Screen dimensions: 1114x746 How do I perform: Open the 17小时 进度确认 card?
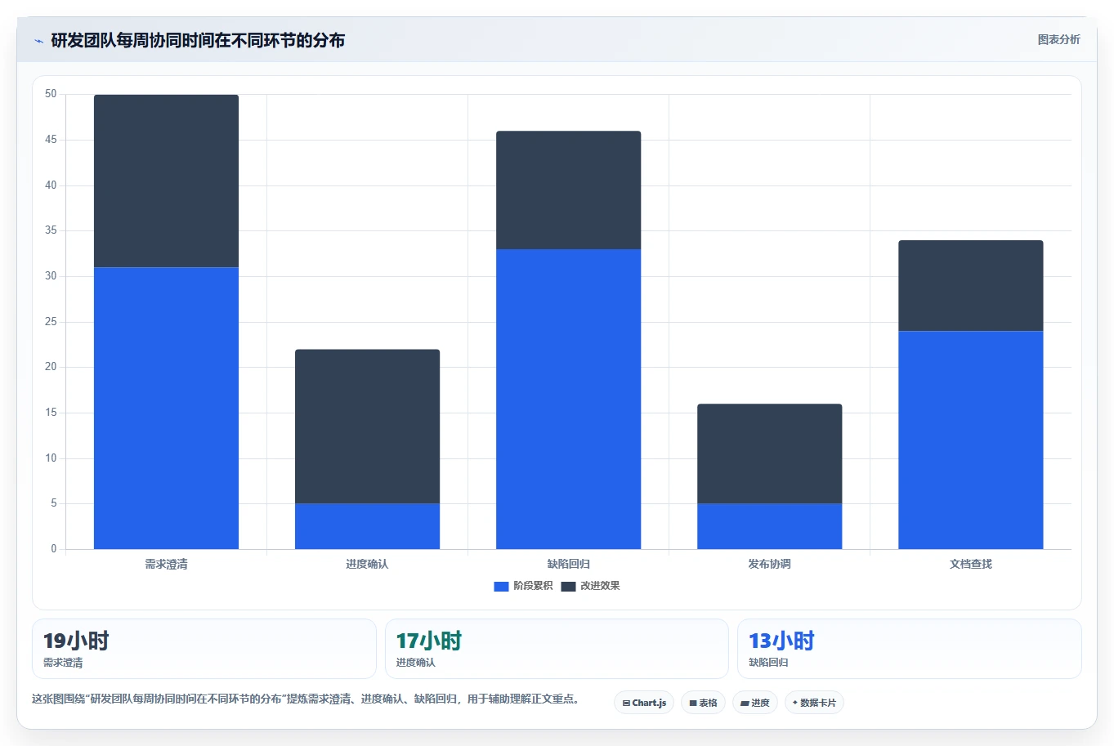(557, 649)
